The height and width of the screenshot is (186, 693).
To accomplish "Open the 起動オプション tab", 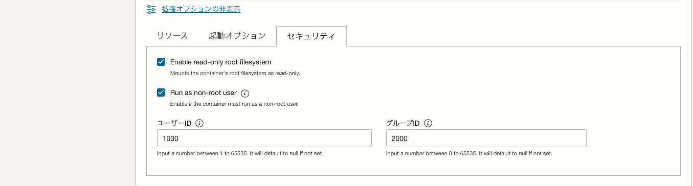I will pos(237,36).
